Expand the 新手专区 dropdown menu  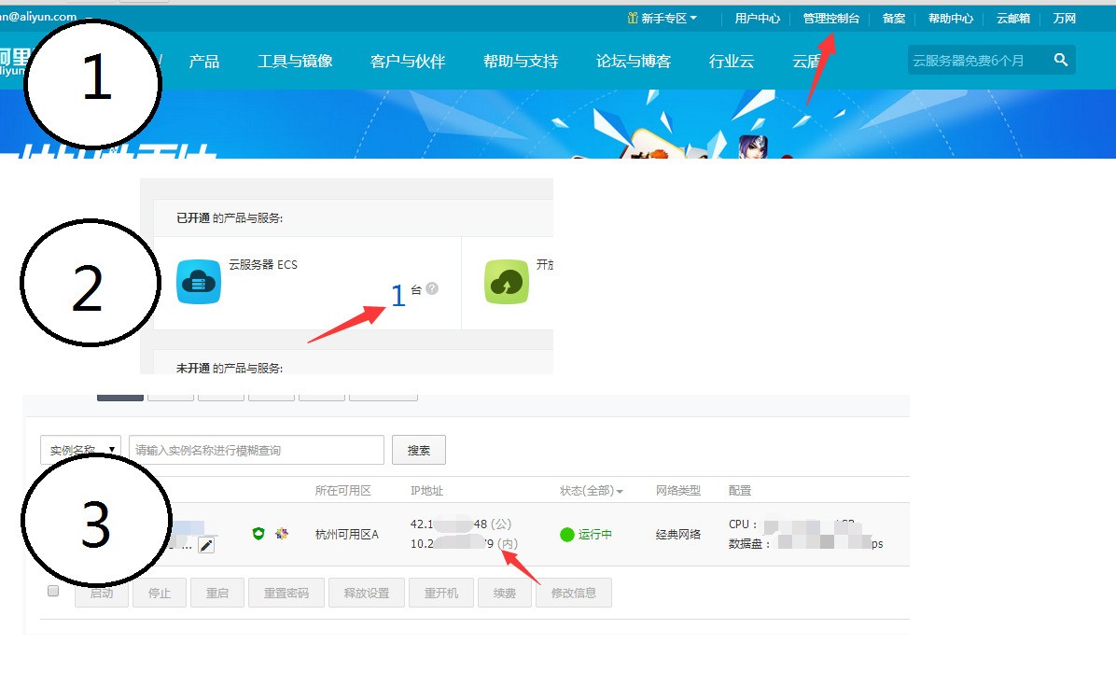point(662,19)
